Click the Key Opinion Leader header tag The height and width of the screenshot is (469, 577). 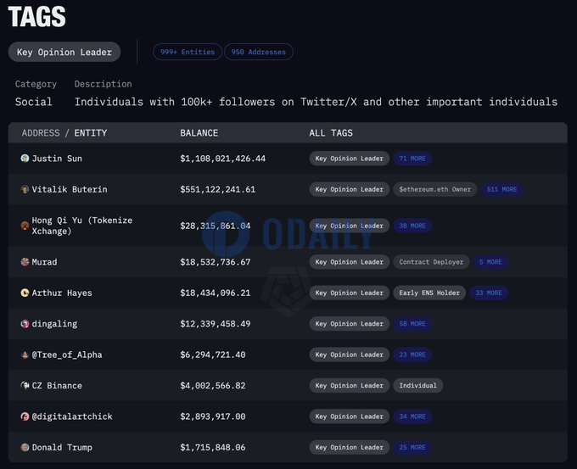pyautogui.click(x=64, y=52)
